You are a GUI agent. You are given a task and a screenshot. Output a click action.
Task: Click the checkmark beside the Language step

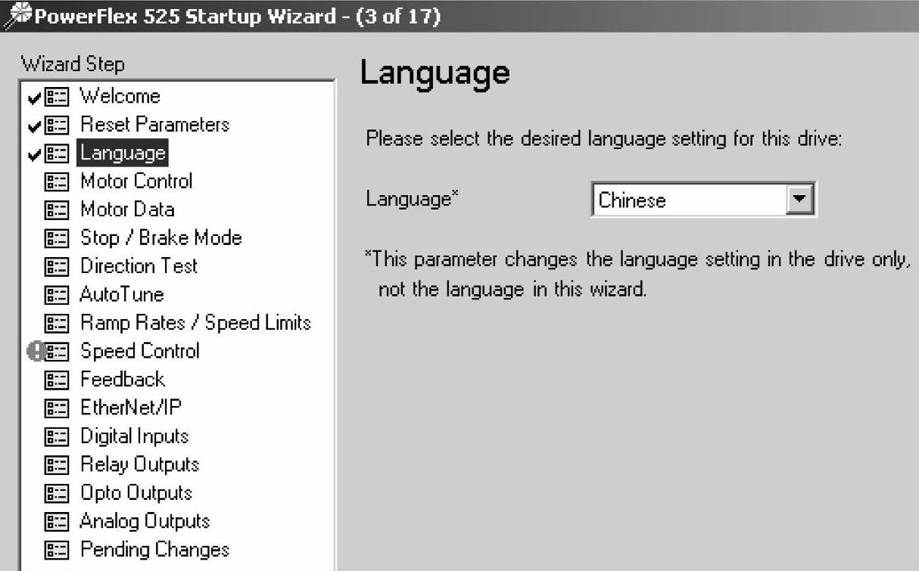click(34, 154)
